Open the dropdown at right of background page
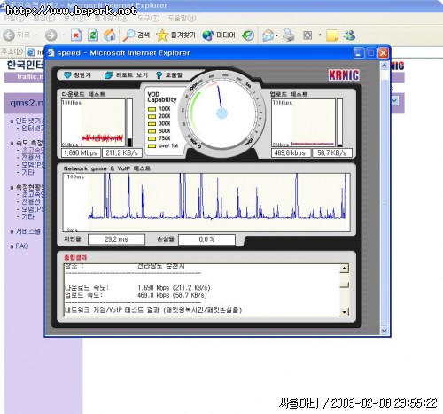The width and height of the screenshot is (443, 414). point(395,101)
